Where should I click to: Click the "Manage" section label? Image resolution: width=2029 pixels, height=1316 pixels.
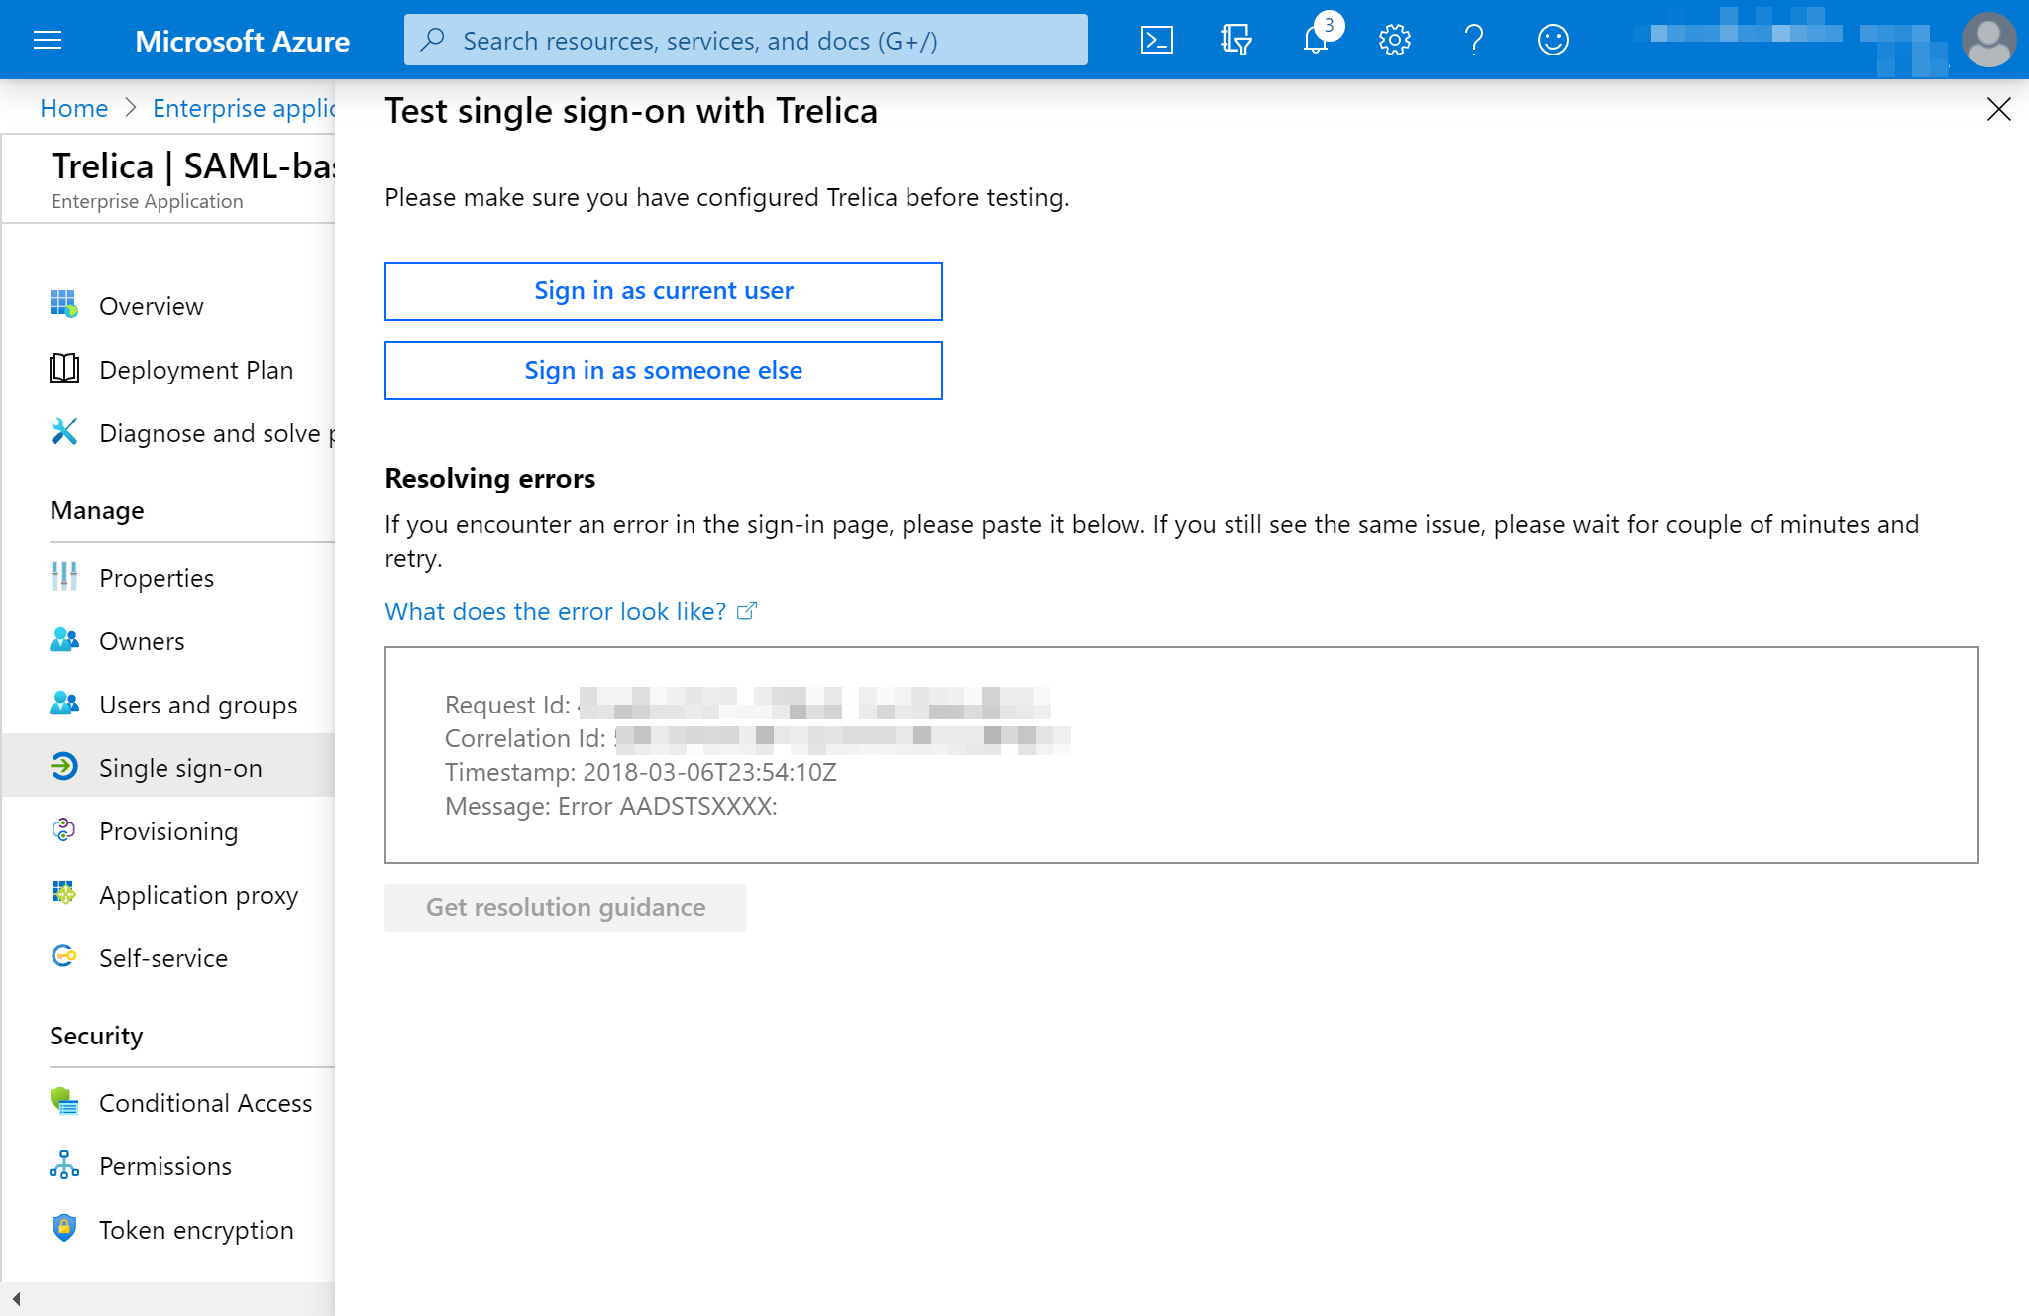pyautogui.click(x=96, y=510)
